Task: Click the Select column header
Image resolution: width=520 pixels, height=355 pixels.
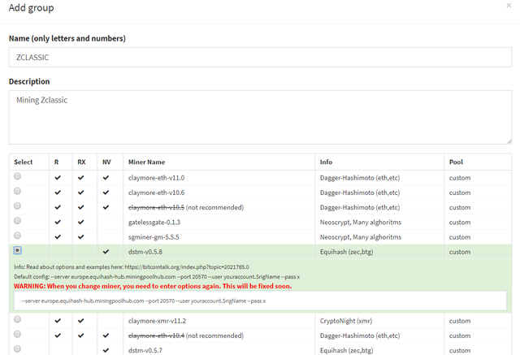Action: point(24,162)
